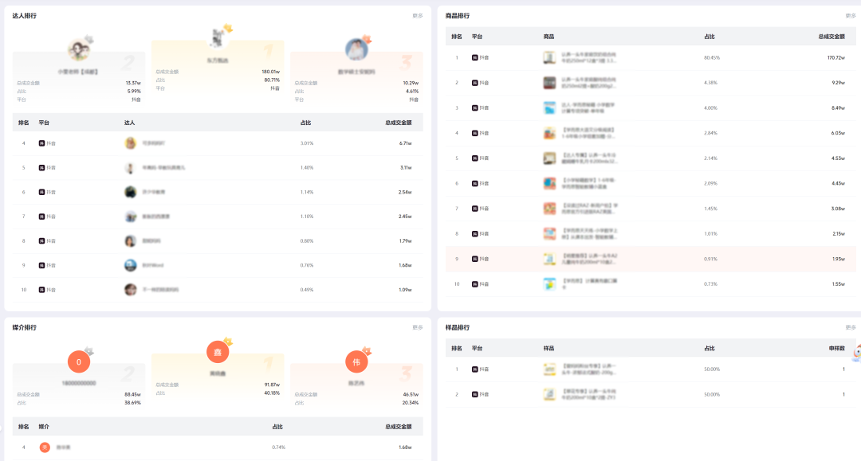861x461 pixels.
Task: Click the Douyin icon in product rank 1 row
Action: coord(475,58)
